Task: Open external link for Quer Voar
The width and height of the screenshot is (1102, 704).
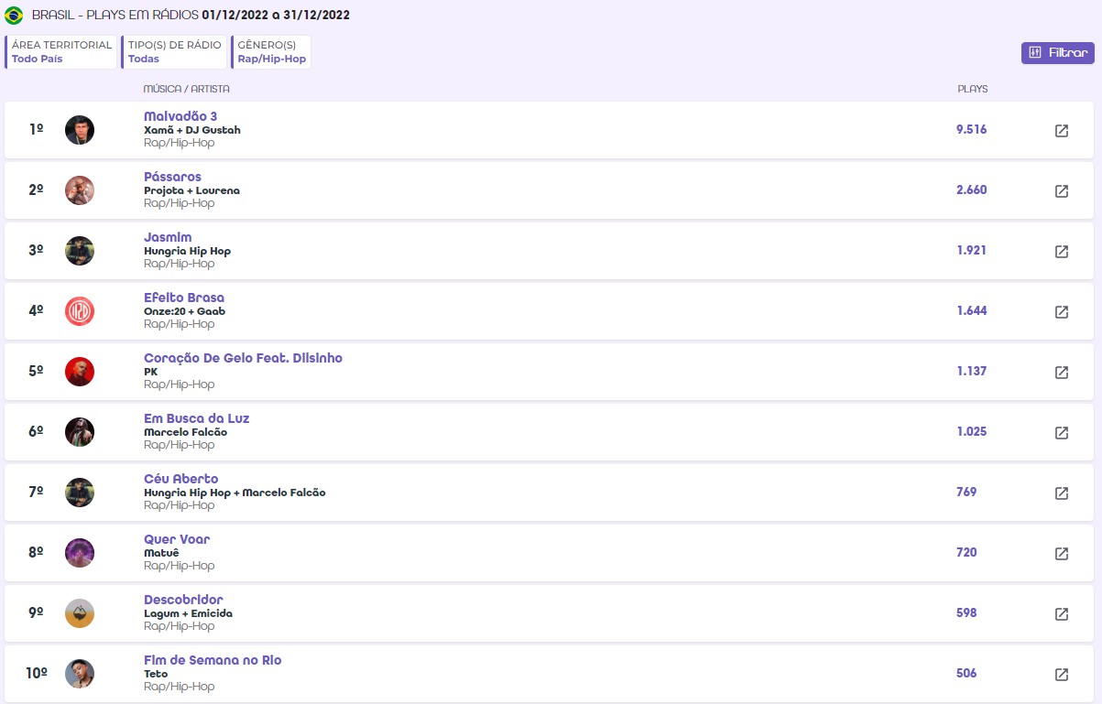Action: coord(1062,554)
